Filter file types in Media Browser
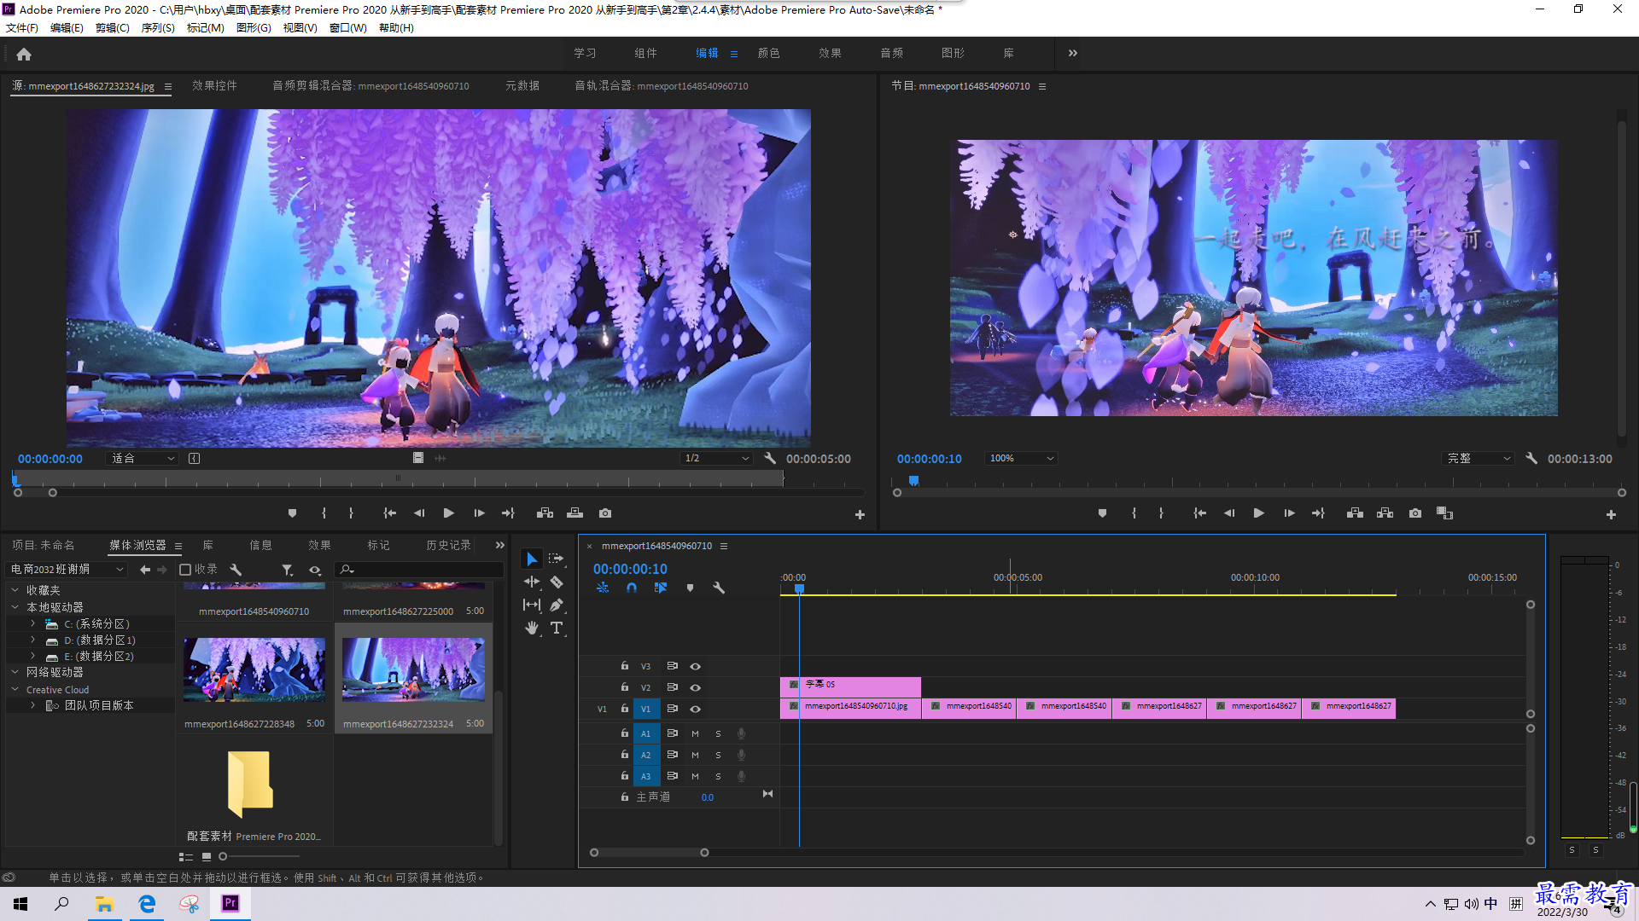Viewport: 1639px width, 921px height. tap(288, 570)
